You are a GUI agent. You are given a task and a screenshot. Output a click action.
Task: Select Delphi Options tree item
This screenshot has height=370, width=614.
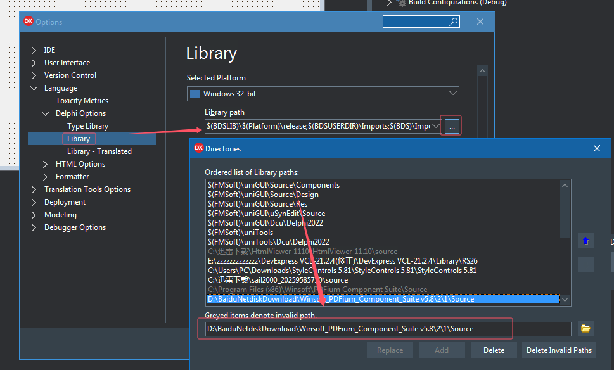80,113
